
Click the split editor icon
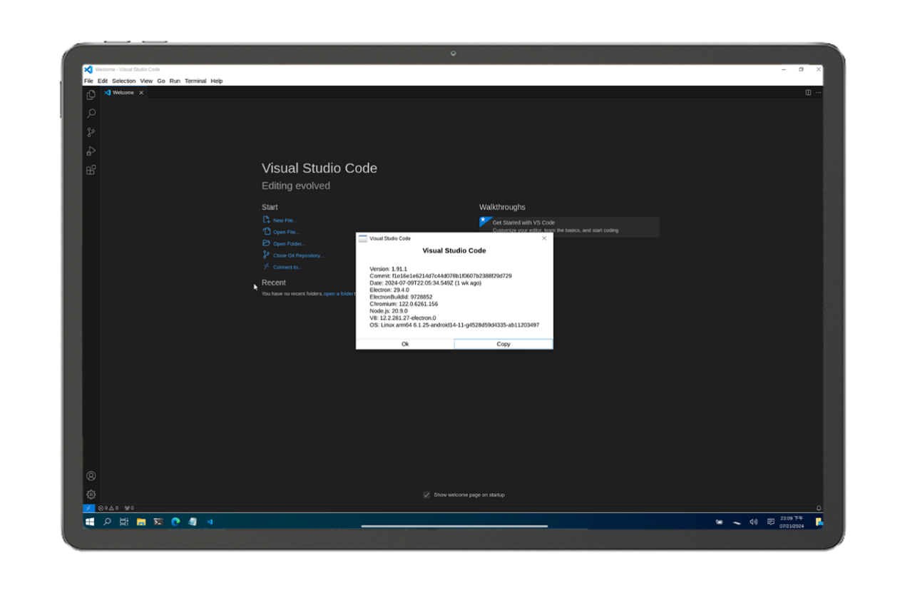click(808, 92)
